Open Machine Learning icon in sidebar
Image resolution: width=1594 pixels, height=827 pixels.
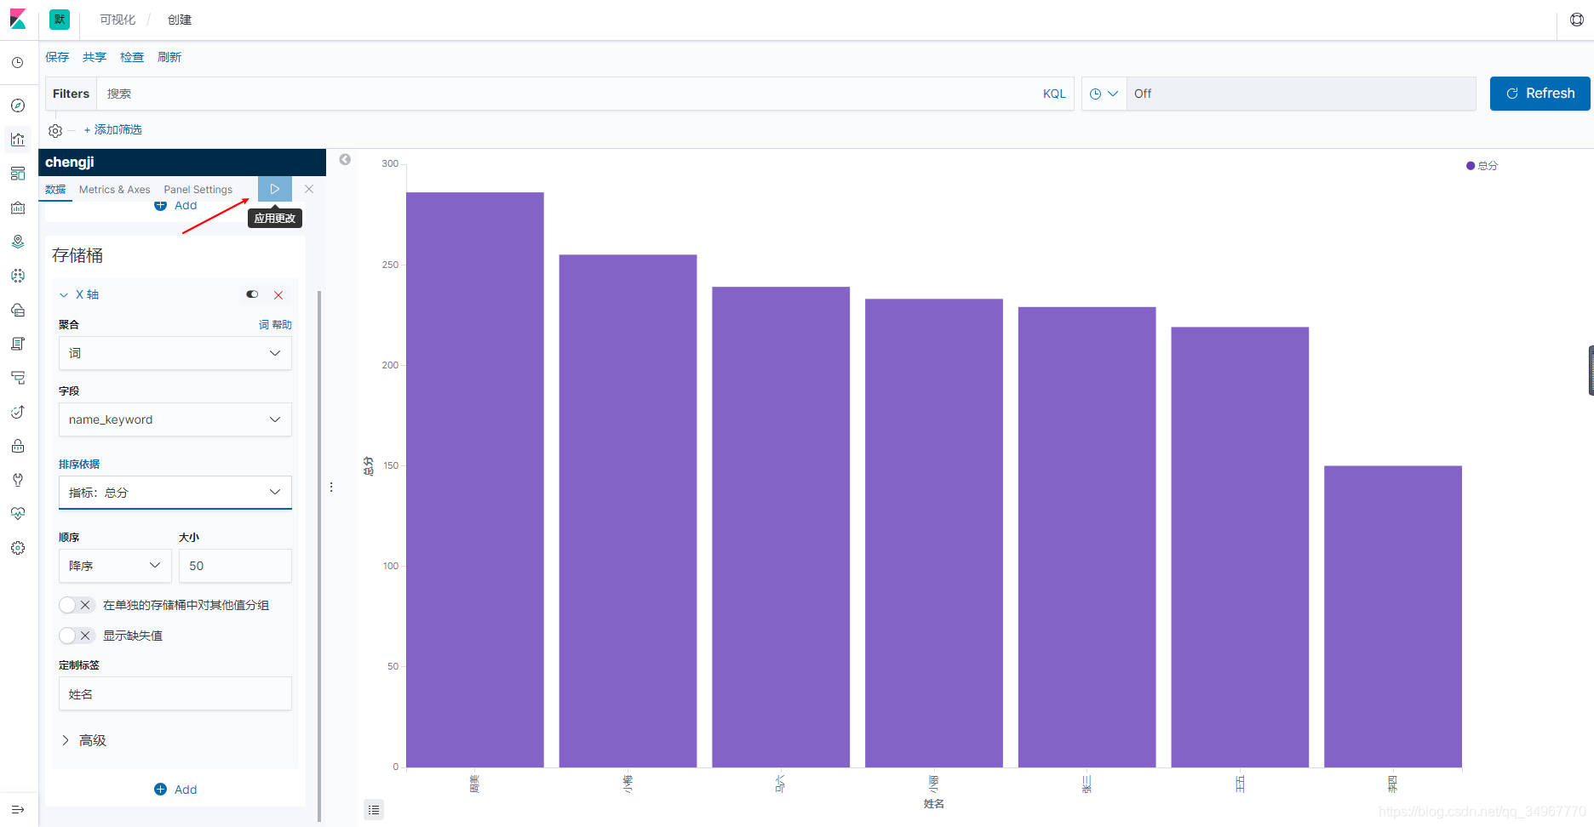(18, 276)
